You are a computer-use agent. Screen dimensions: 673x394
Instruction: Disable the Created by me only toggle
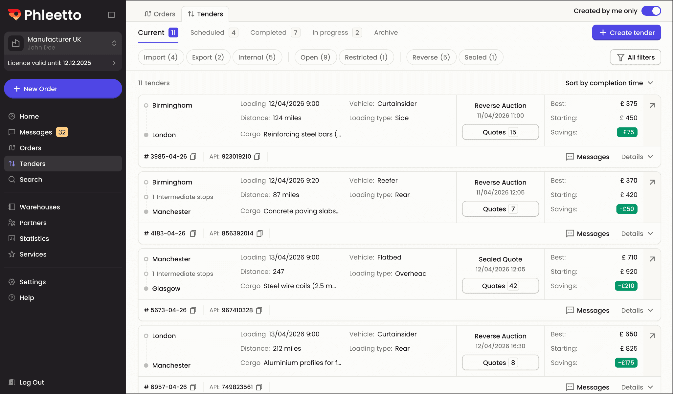(x=651, y=11)
